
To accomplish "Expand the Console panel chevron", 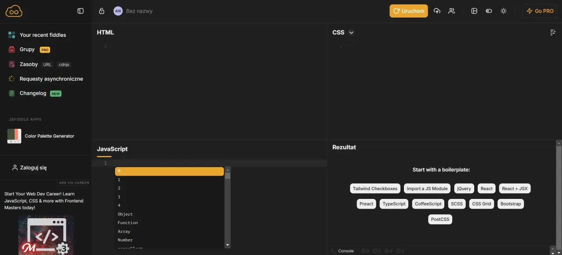I will point(333,251).
